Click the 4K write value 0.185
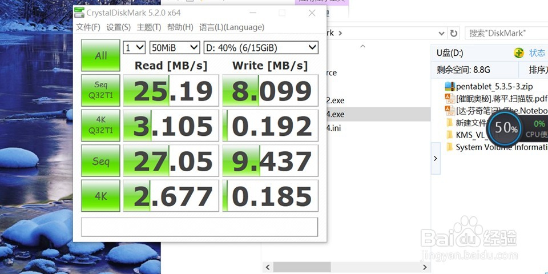This screenshot has width=548, height=274. (x=270, y=196)
